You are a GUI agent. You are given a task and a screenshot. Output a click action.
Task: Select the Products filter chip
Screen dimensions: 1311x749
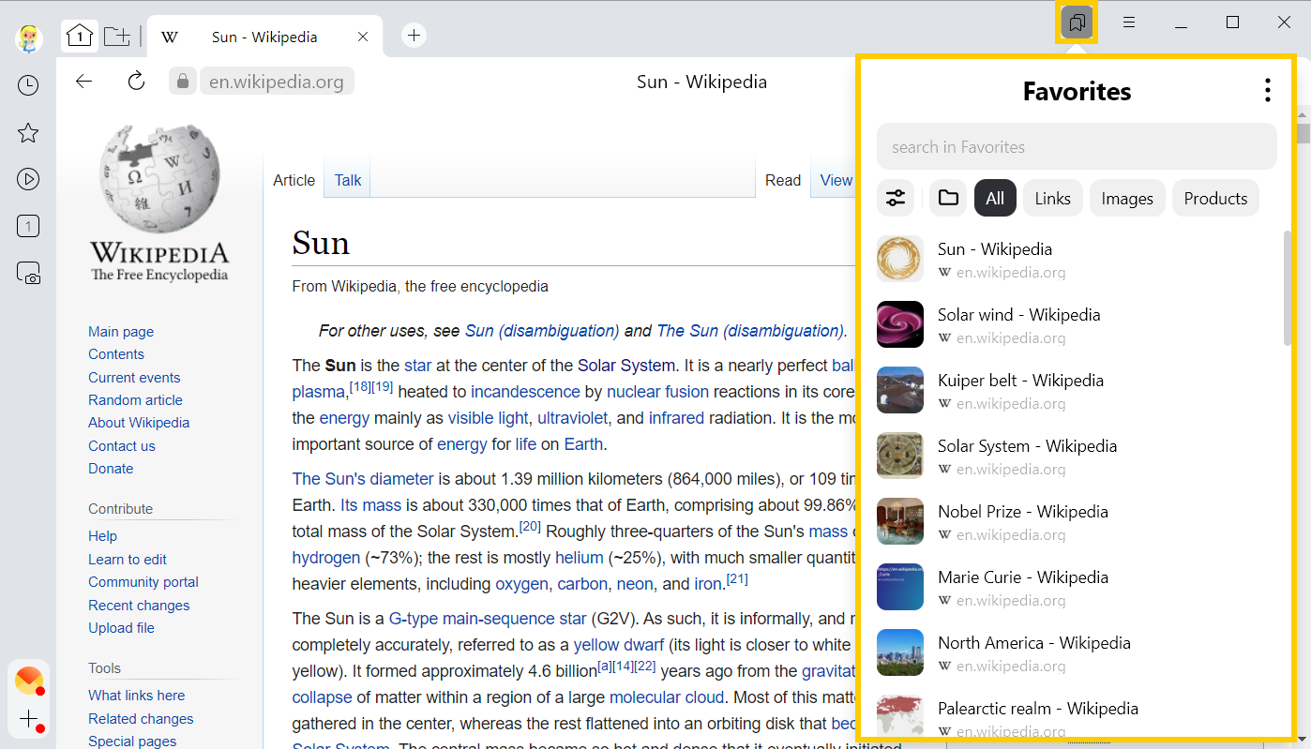[1215, 198]
